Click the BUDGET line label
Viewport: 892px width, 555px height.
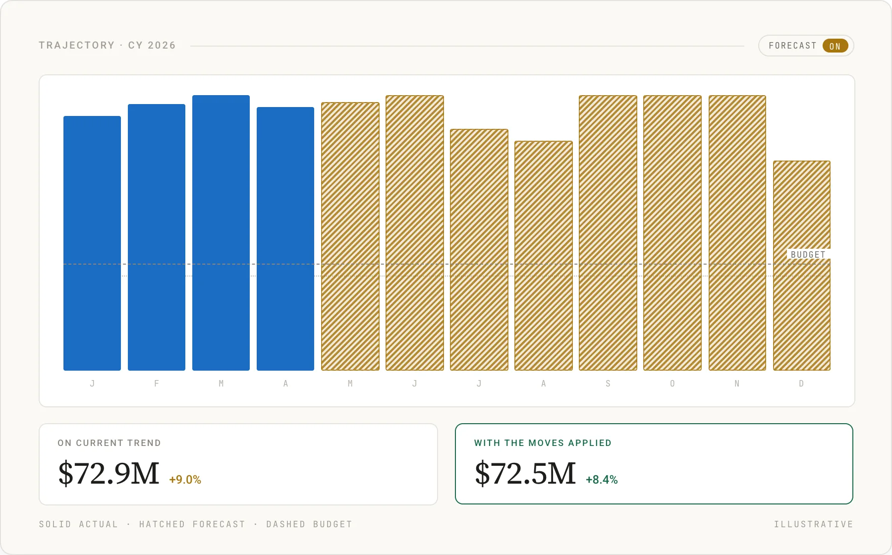click(808, 254)
